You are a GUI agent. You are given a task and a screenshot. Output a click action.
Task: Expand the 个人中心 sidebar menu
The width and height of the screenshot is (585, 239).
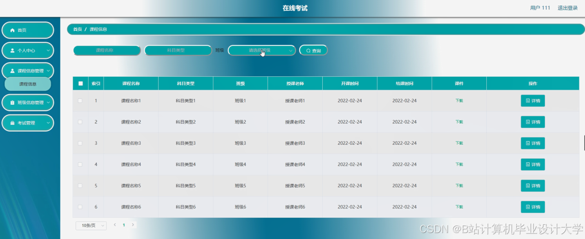click(x=28, y=51)
